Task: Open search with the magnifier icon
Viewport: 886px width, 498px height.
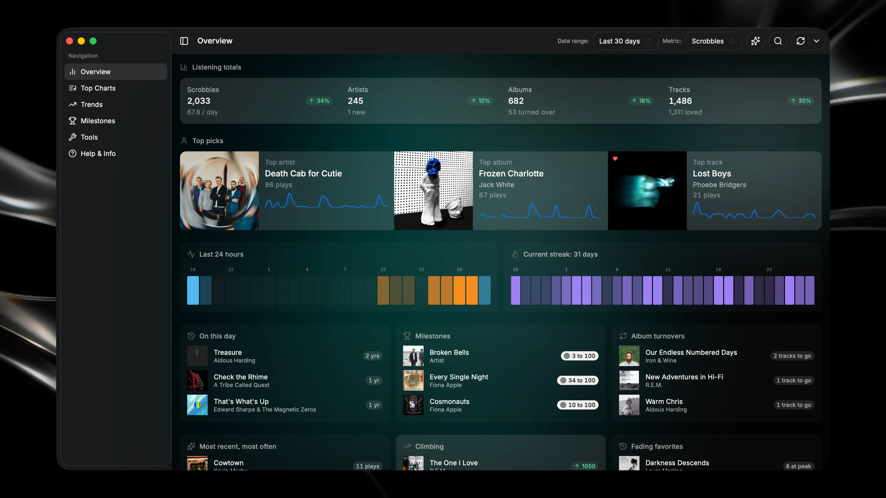Action: pos(778,41)
